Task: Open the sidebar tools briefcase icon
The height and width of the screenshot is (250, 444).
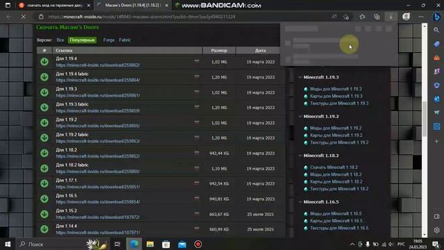Action: pos(436,58)
